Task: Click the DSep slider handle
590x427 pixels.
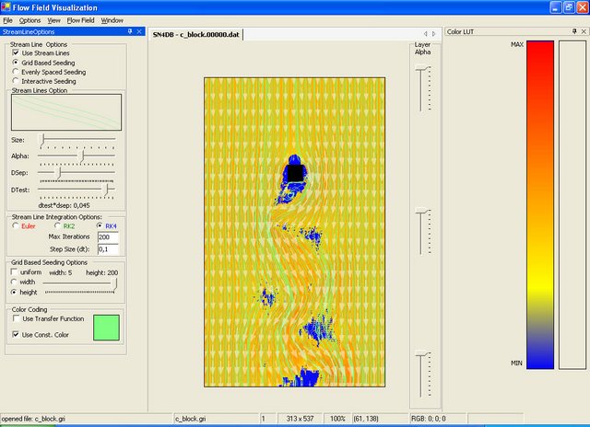Action: pos(59,172)
